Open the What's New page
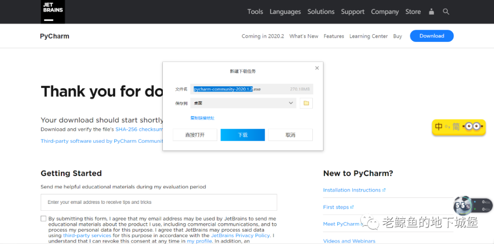 [x=304, y=36]
